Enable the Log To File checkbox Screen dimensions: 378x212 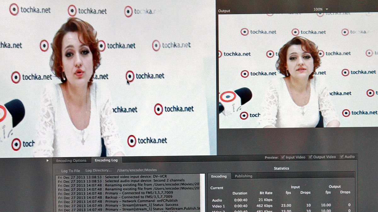(x=57, y=171)
